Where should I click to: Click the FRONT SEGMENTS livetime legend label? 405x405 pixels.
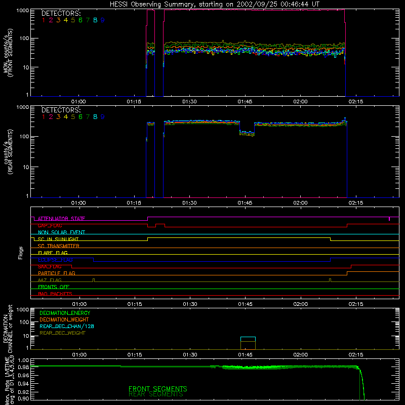click(x=158, y=389)
